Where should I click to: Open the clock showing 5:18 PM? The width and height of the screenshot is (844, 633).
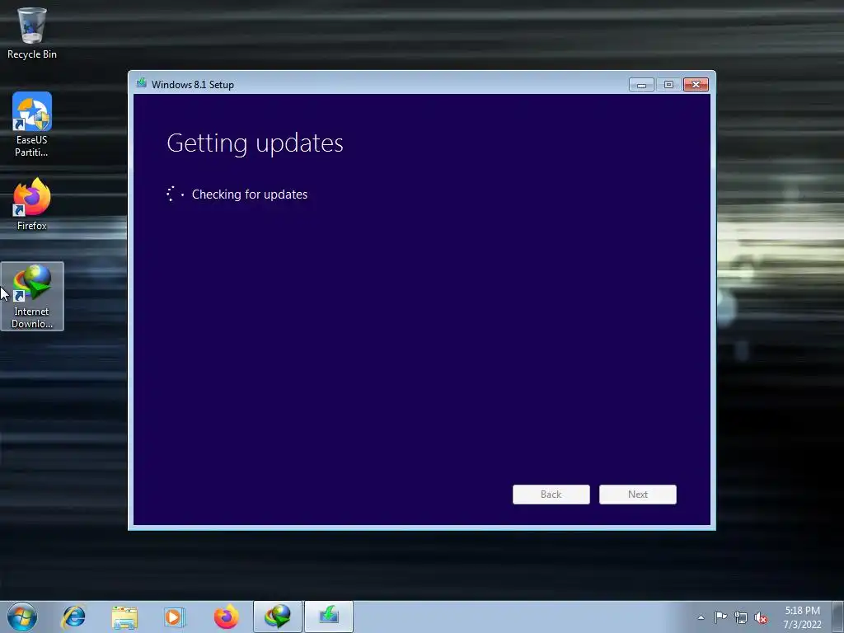tap(802, 617)
